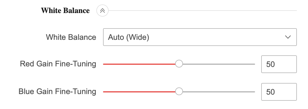Focus the Blue Gain value field showing 50
This screenshot has width=308, height=109.
click(279, 92)
